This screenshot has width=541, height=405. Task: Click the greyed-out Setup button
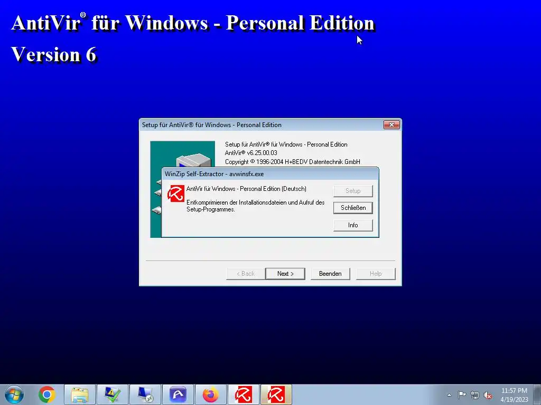pos(353,191)
